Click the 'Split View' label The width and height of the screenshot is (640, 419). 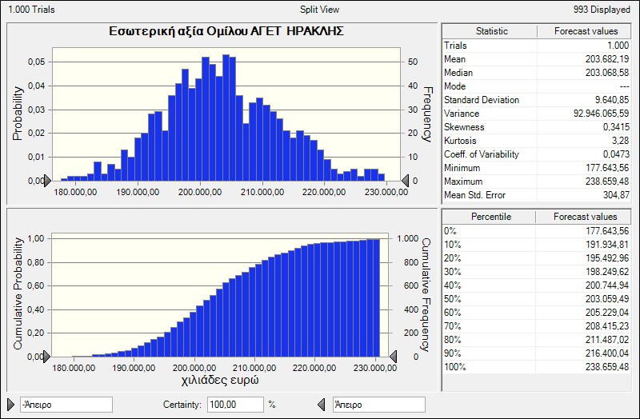click(319, 10)
